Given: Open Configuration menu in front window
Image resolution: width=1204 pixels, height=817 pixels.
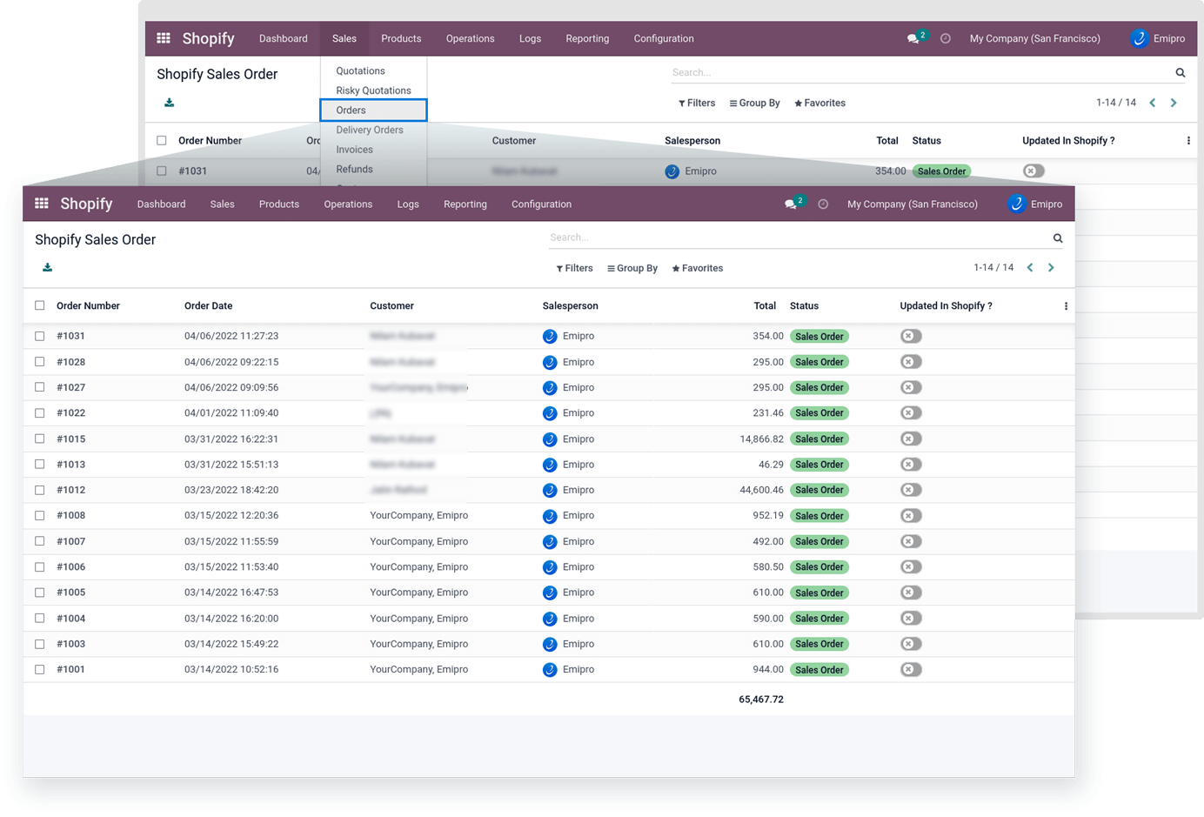Looking at the screenshot, I should coord(541,204).
